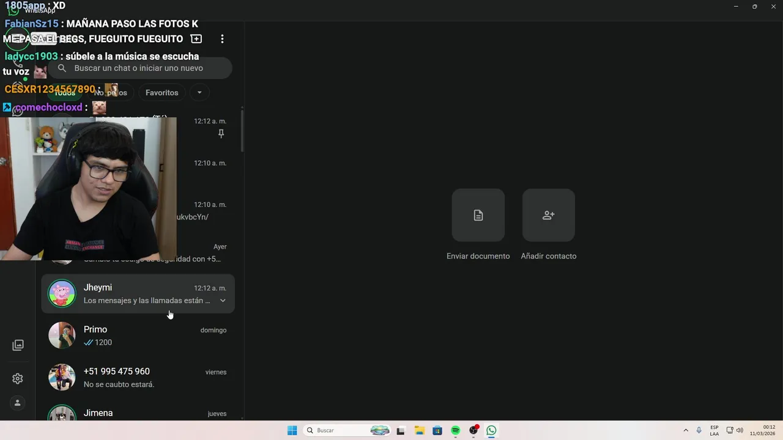Viewport: 783px width, 440px height.
Task: Click the pin icon on the top chat
Action: point(221,133)
